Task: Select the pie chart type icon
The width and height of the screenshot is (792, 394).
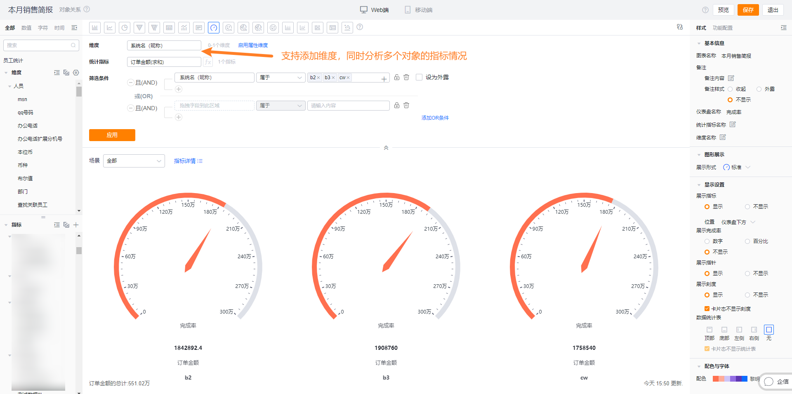Action: [125, 28]
